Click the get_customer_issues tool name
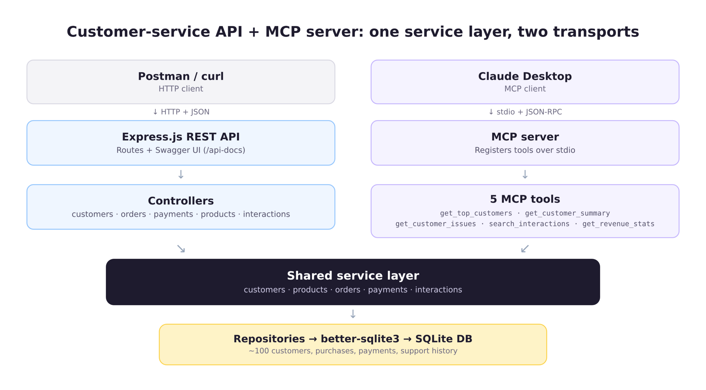The height and width of the screenshot is (390, 706). click(x=435, y=224)
